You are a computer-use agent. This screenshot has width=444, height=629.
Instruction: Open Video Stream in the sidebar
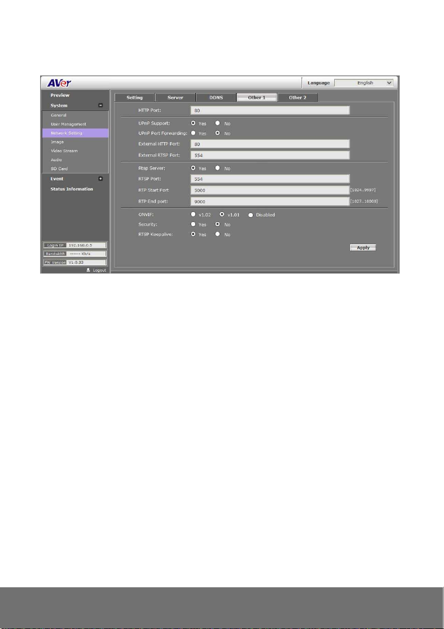point(64,151)
